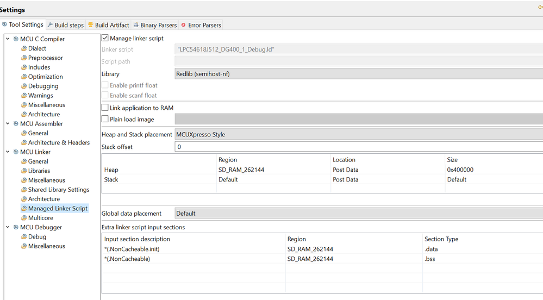Click the Shared Library Settings icon

24,190
